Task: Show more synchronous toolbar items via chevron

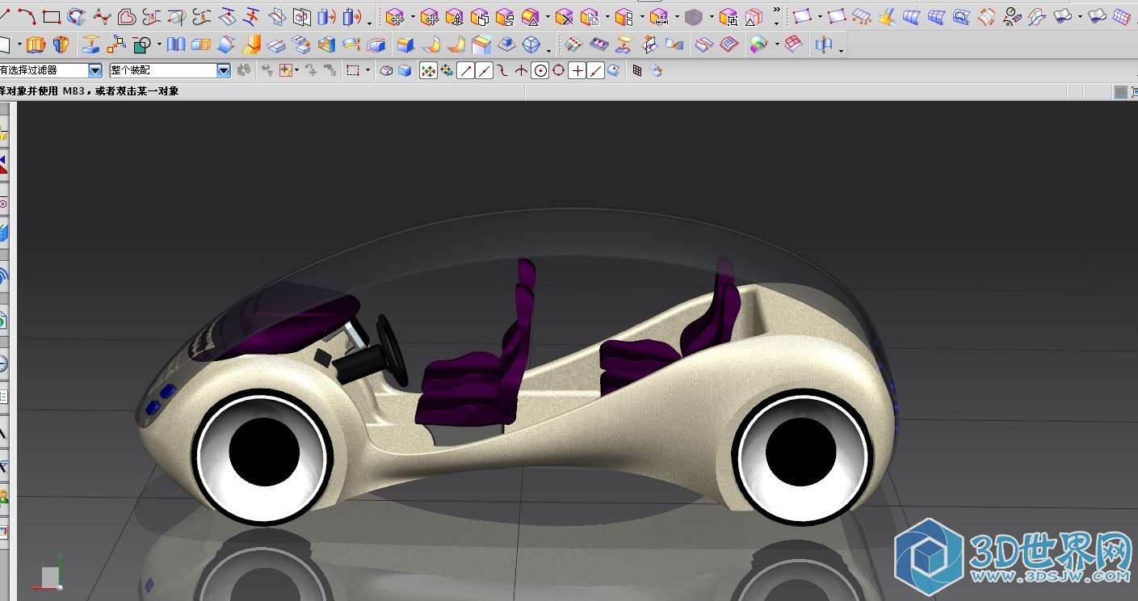Action: pos(777,10)
